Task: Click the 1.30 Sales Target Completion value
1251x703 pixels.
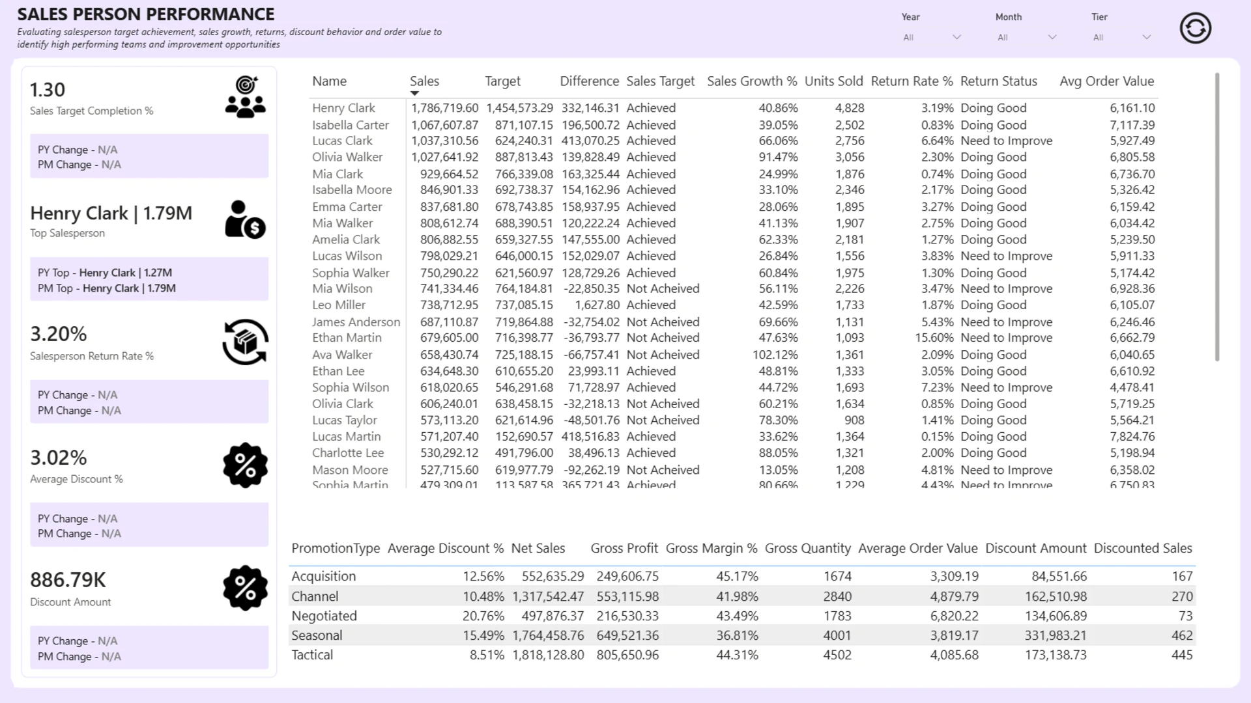Action: 48,90
